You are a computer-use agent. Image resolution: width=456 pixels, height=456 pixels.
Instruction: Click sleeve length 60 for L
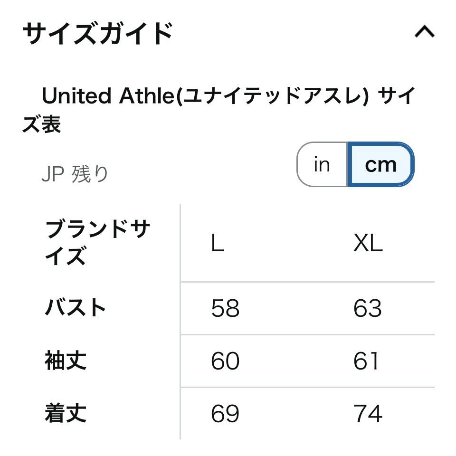pyautogui.click(x=225, y=361)
